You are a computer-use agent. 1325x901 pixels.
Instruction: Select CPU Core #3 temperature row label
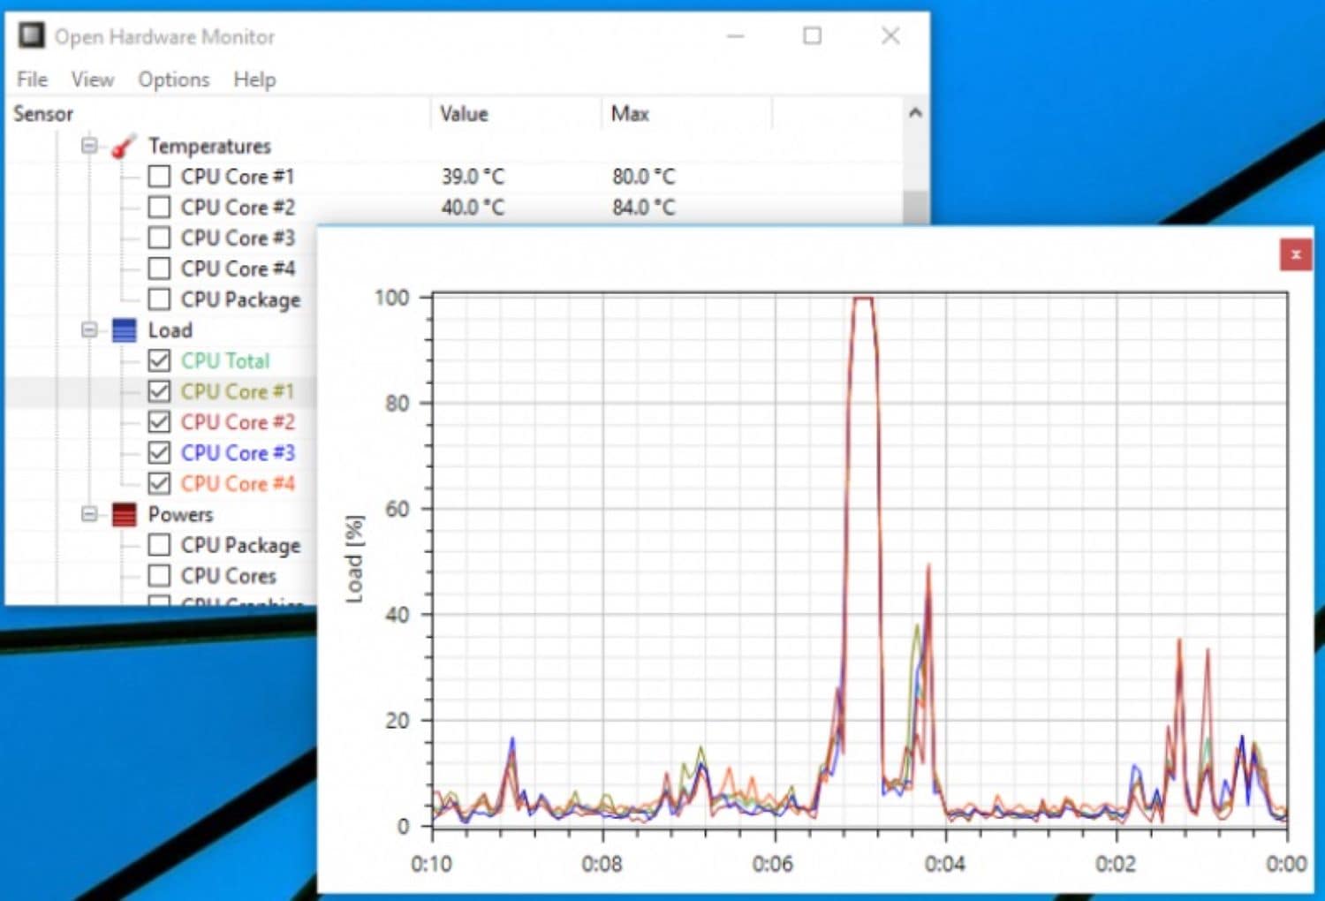(x=238, y=238)
